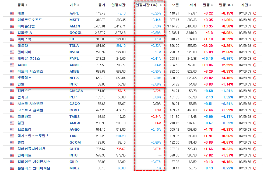Open the 어도비 시스템즈 link
The image size is (264, 171).
(x=30, y=72)
